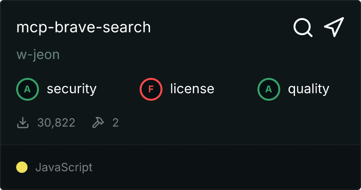The width and height of the screenshot is (361, 190).
Task: Click the "security" label text
Action: point(71,89)
